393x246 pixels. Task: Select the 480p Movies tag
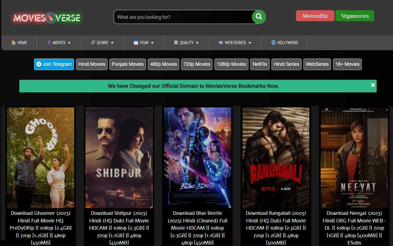pyautogui.click(x=163, y=64)
